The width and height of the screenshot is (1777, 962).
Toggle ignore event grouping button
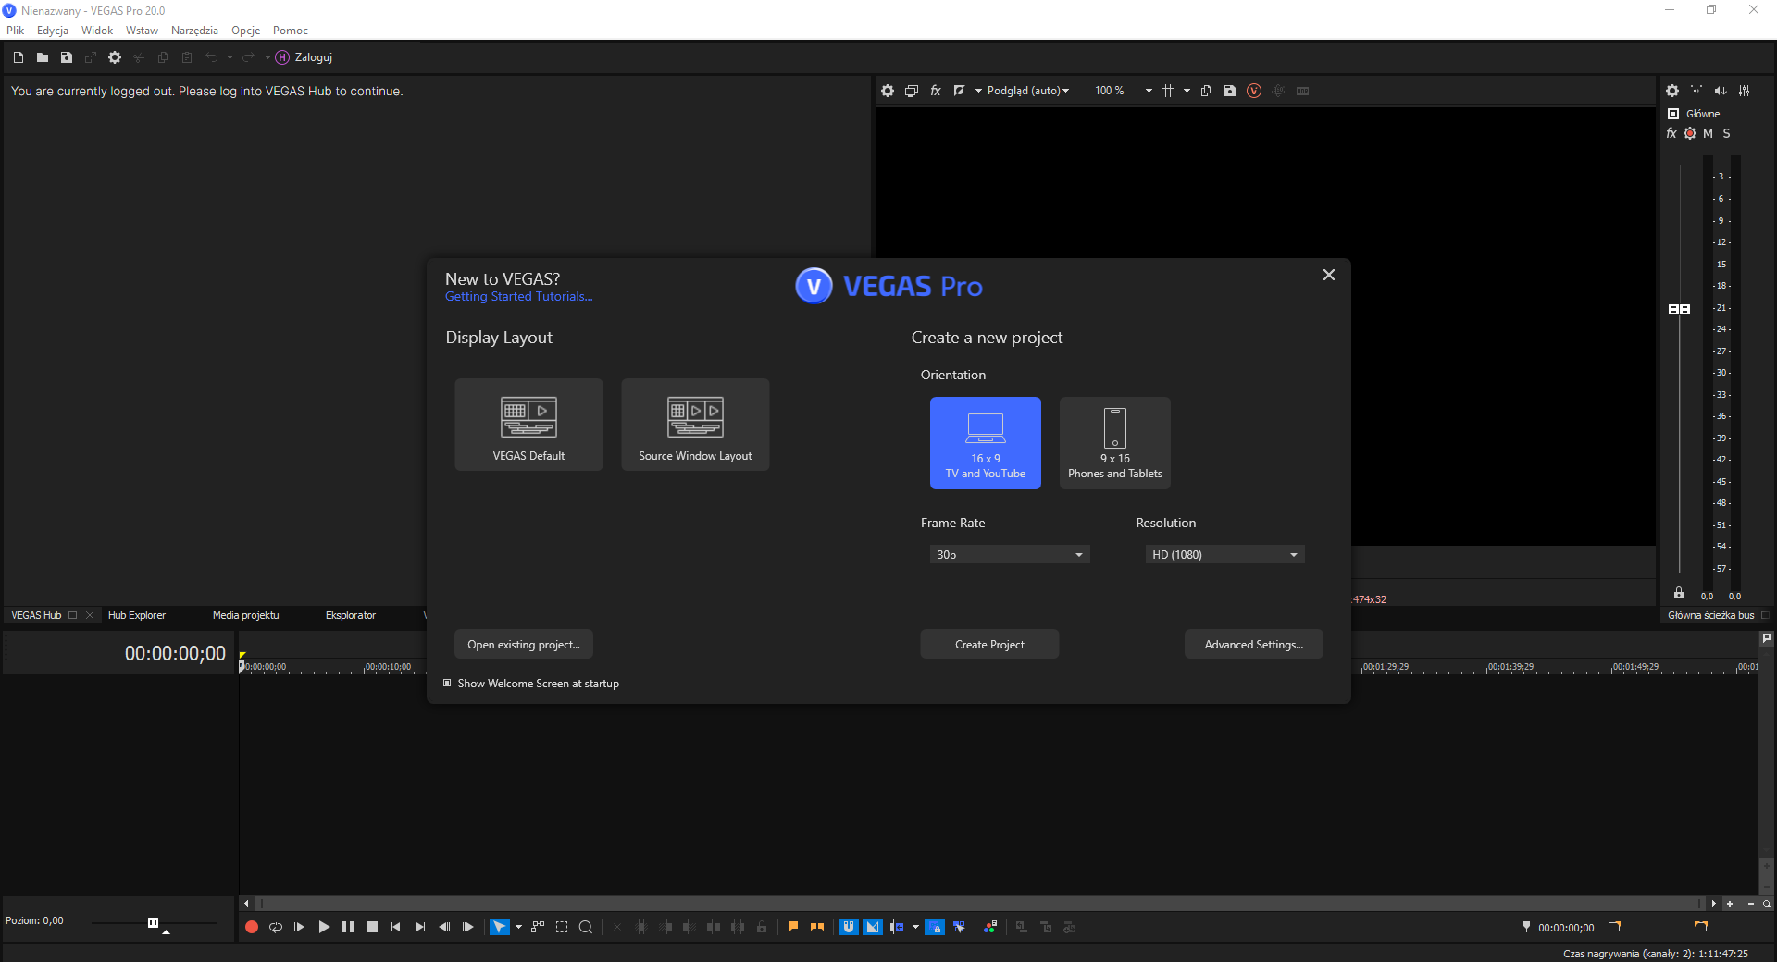pyautogui.click(x=959, y=927)
